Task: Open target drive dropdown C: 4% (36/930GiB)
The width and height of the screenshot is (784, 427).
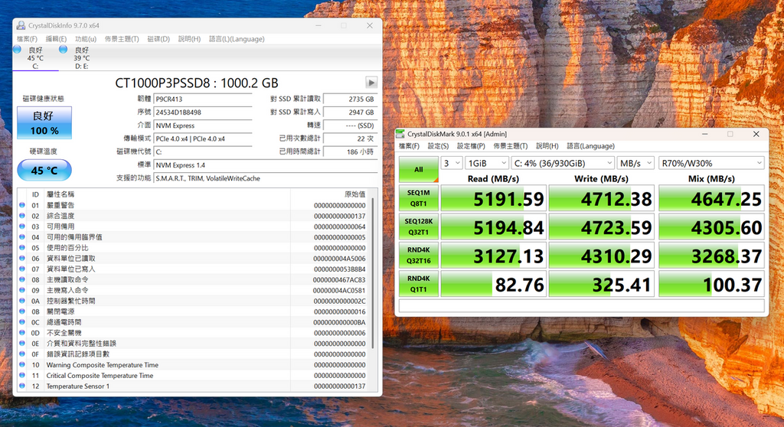Action: point(563,163)
